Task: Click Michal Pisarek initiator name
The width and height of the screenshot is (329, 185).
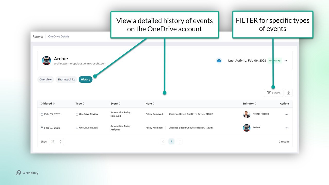Action: 261,114
